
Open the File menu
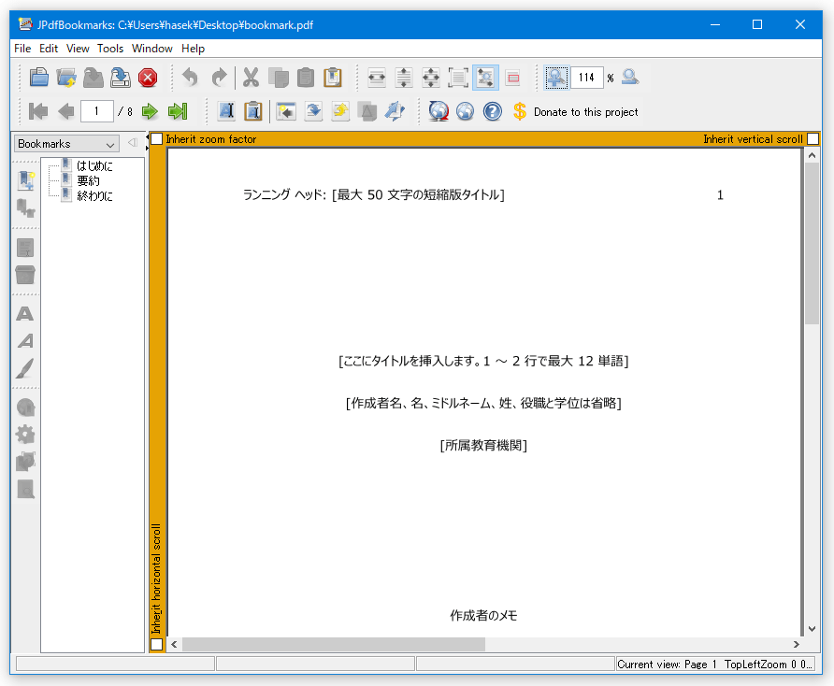22,49
